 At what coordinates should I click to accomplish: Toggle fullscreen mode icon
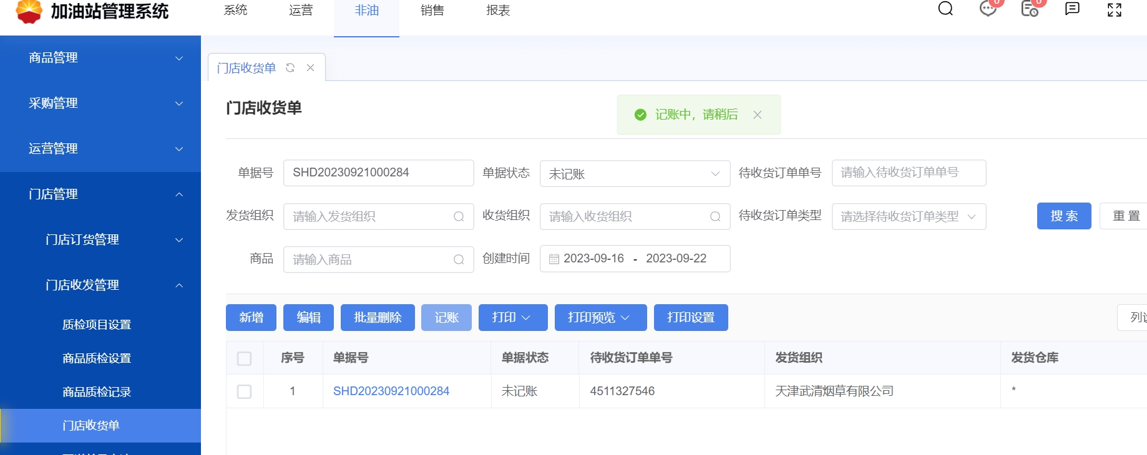(1115, 9)
